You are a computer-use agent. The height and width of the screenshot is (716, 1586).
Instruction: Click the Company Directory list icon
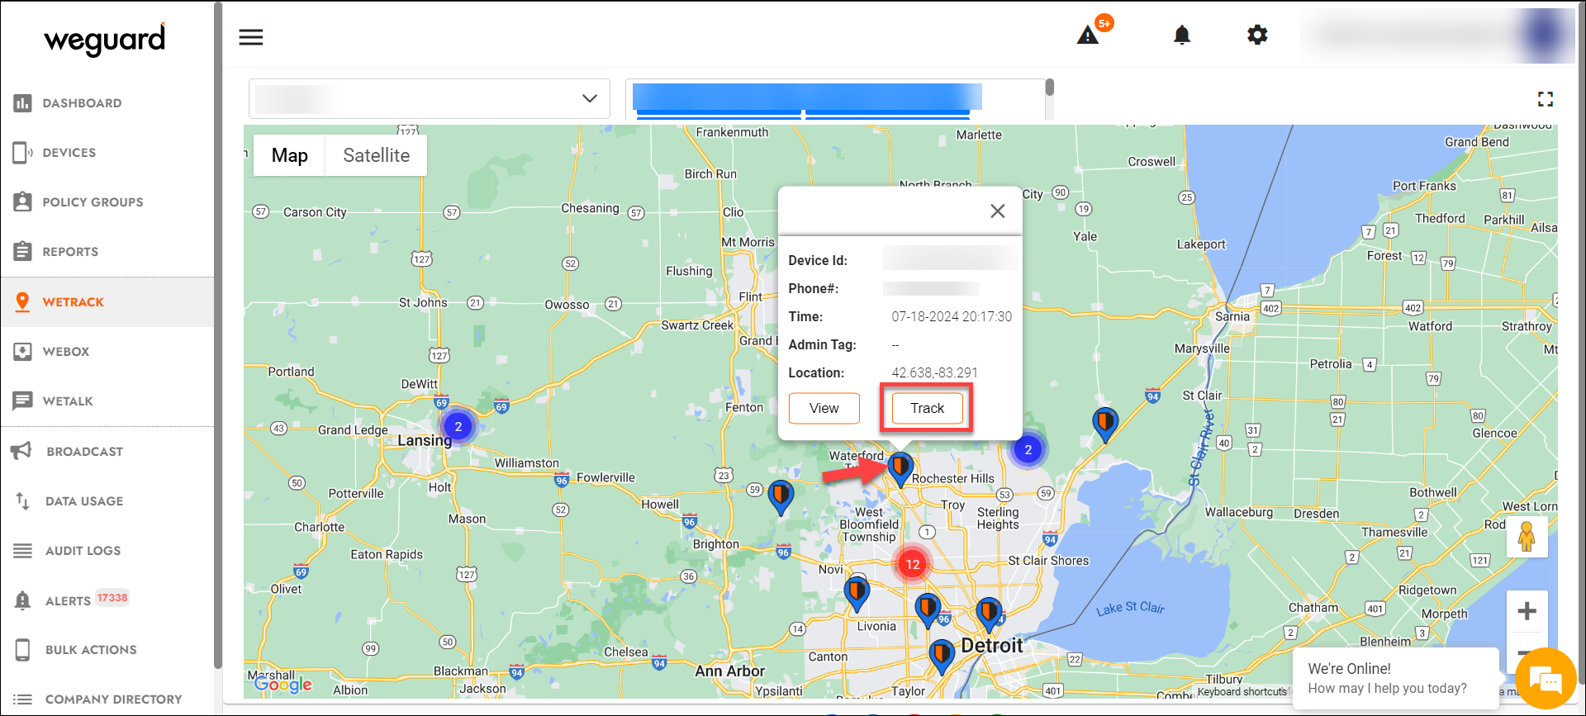tap(22, 699)
